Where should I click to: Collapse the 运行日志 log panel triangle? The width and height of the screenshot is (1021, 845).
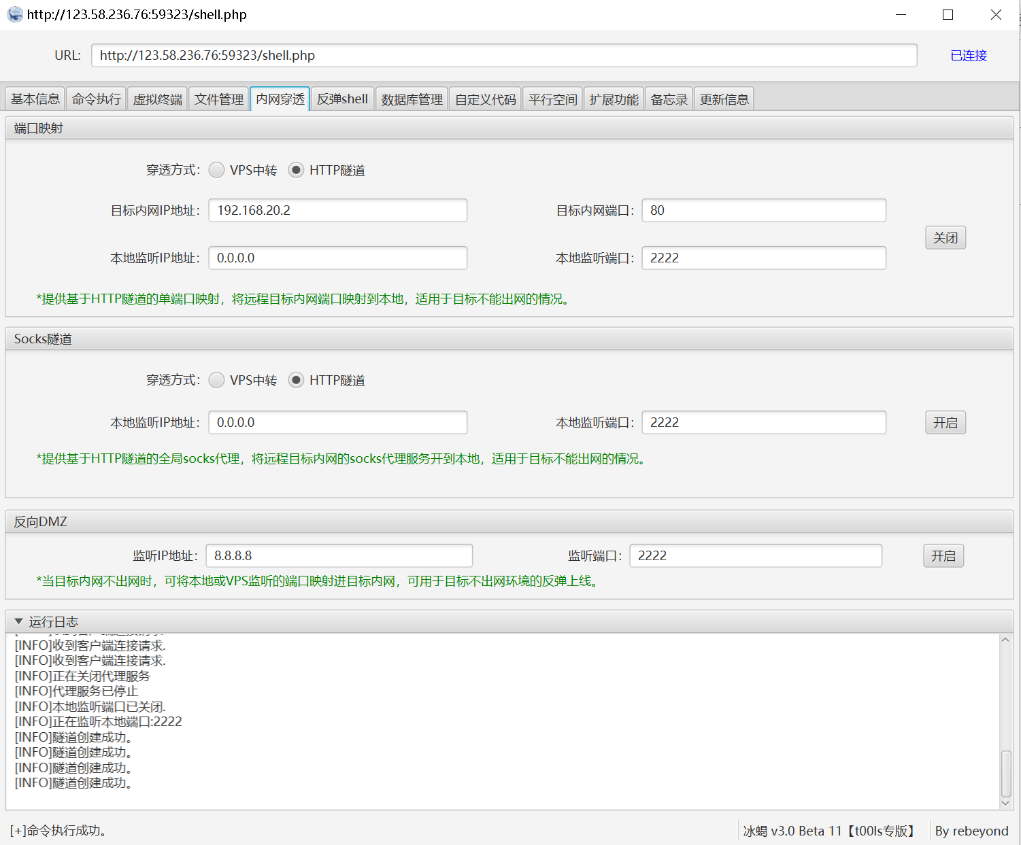point(19,621)
